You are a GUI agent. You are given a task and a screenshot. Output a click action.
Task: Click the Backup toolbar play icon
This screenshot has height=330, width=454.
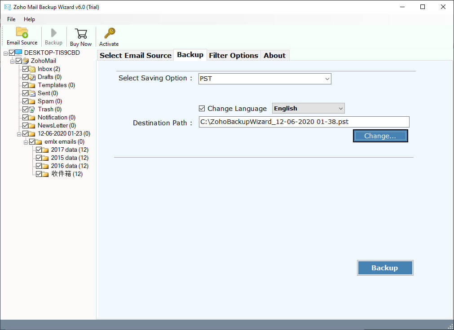pos(53,33)
